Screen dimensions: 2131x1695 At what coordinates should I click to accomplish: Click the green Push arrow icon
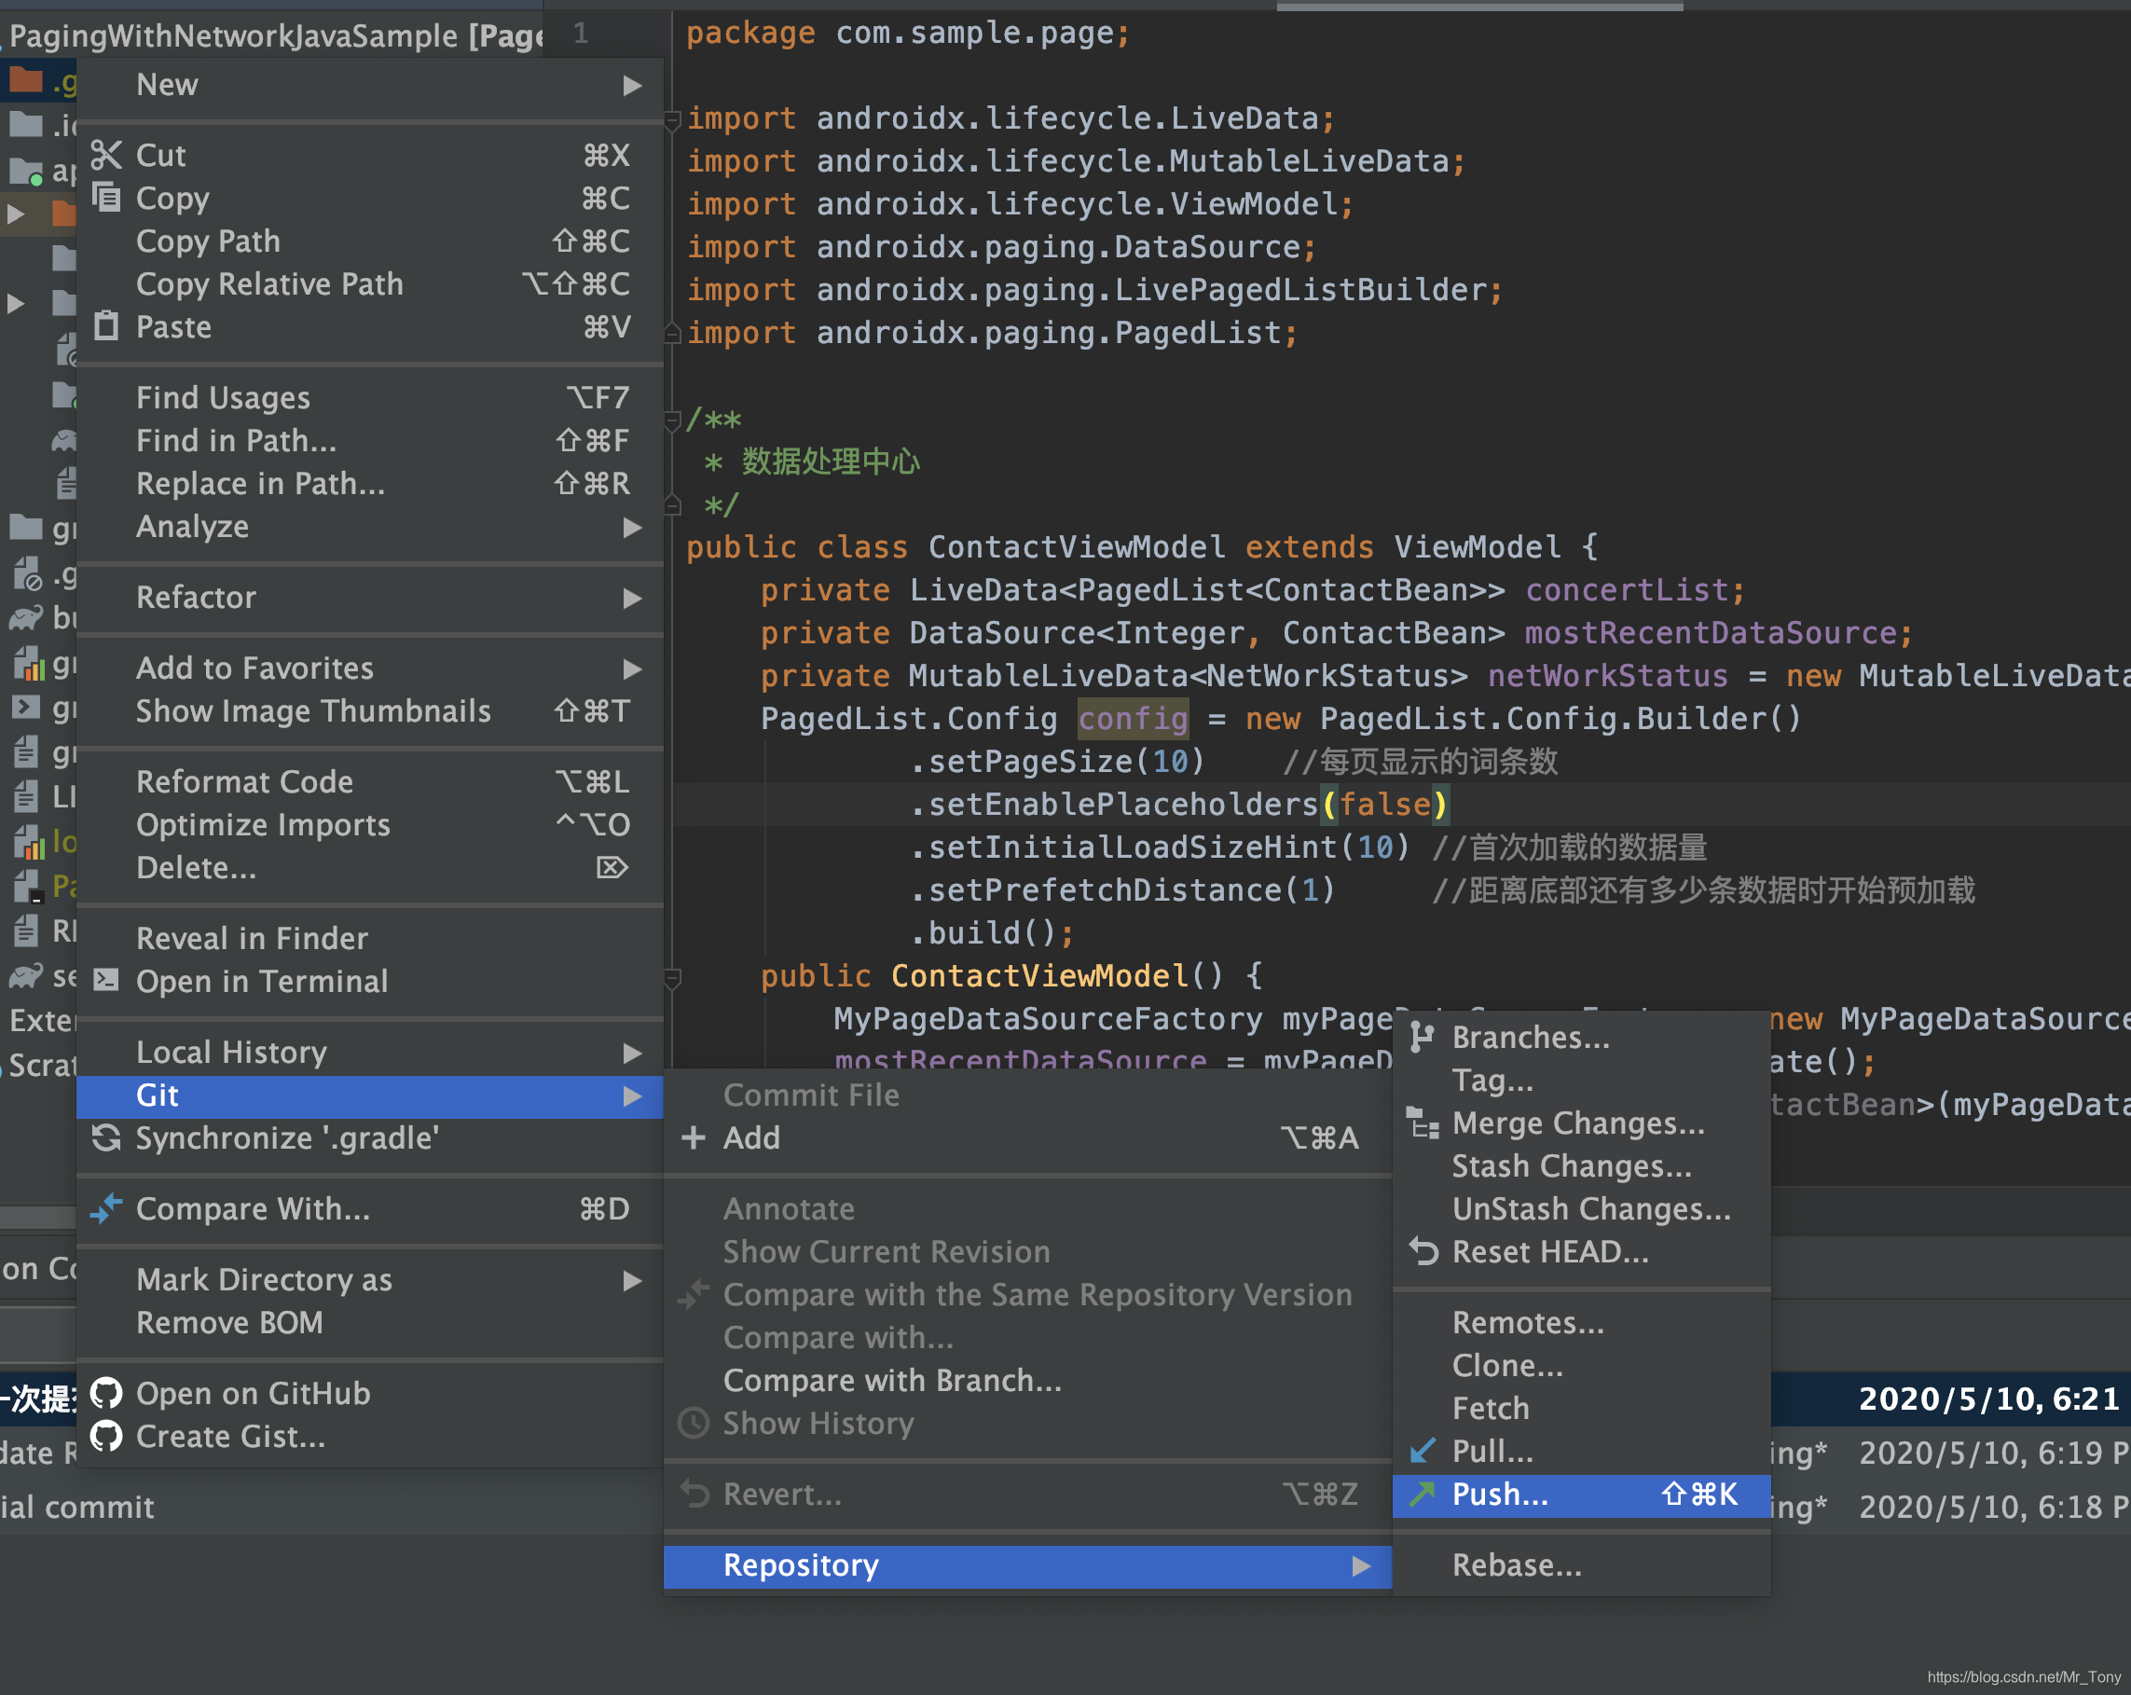[x=1423, y=1494]
